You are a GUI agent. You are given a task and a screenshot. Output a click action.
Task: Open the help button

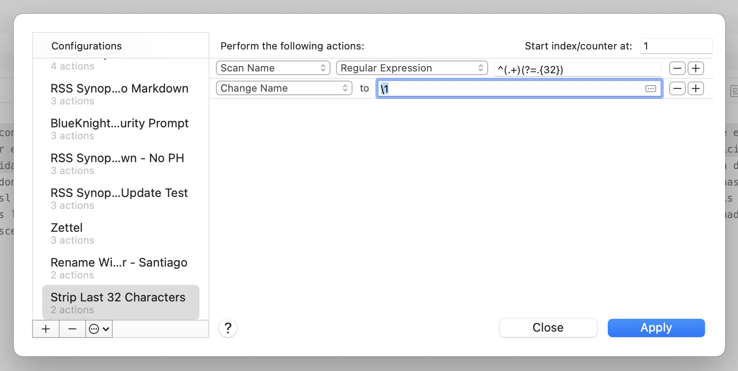[x=228, y=328]
